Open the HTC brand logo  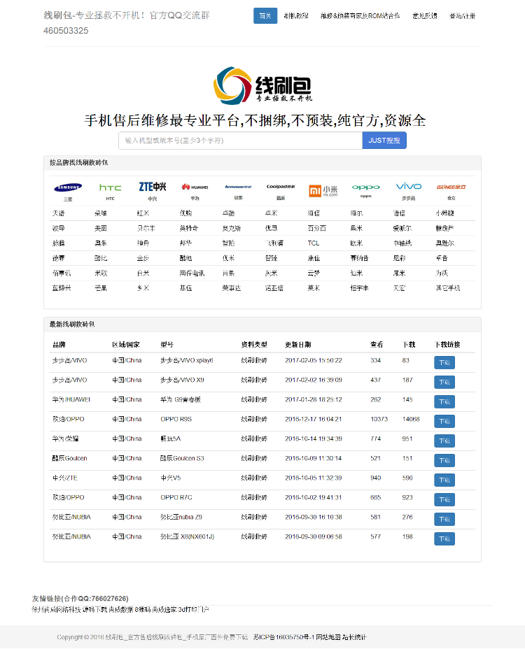coord(110,187)
